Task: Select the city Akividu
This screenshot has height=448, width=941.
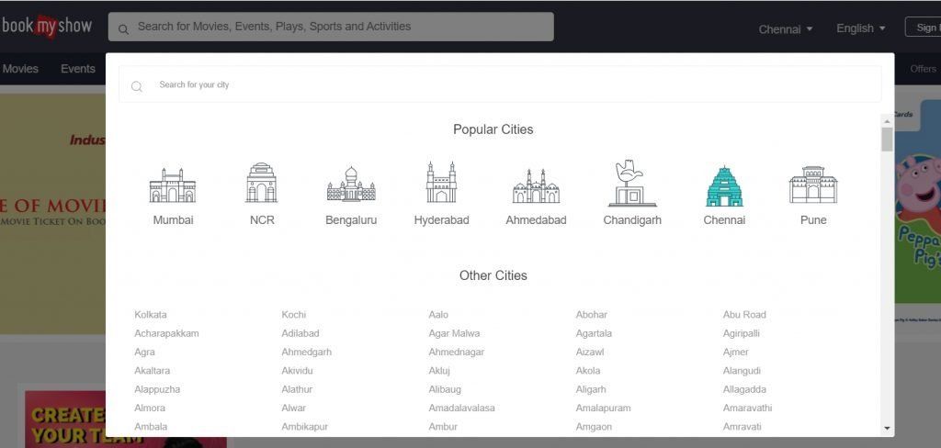Action: tap(297, 371)
